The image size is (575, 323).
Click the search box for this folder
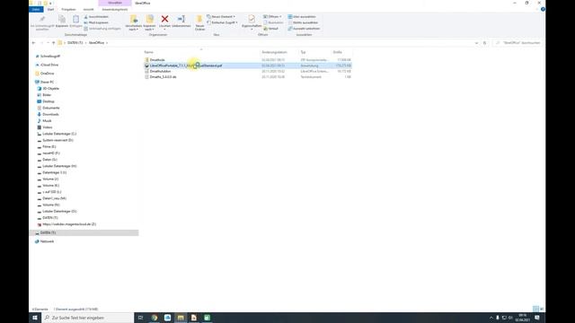point(518,43)
